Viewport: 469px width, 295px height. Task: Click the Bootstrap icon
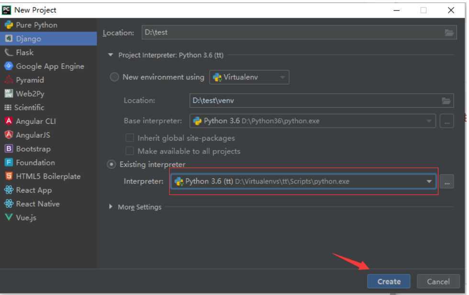pos(9,149)
